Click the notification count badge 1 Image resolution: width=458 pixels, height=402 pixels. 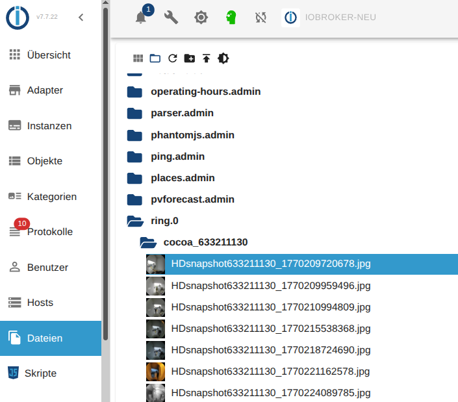(x=148, y=10)
